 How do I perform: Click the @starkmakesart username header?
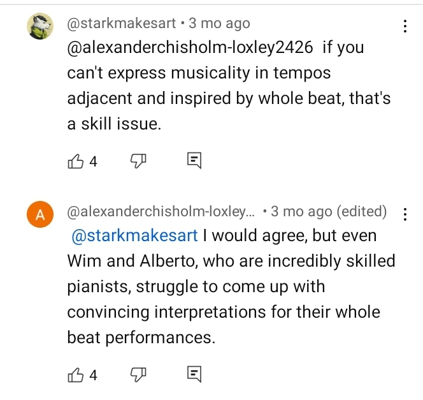[x=122, y=23]
